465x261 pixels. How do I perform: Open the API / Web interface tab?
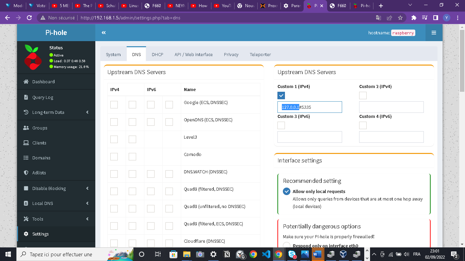pos(194,54)
